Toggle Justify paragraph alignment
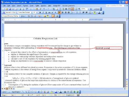This screenshot has width=129, height=97. tap(69, 12)
